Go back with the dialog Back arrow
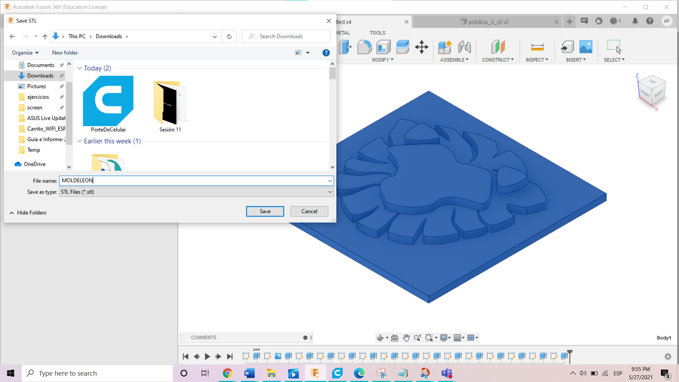This screenshot has width=679, height=382. 12,36
